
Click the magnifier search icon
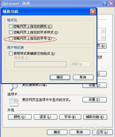[14, 87]
